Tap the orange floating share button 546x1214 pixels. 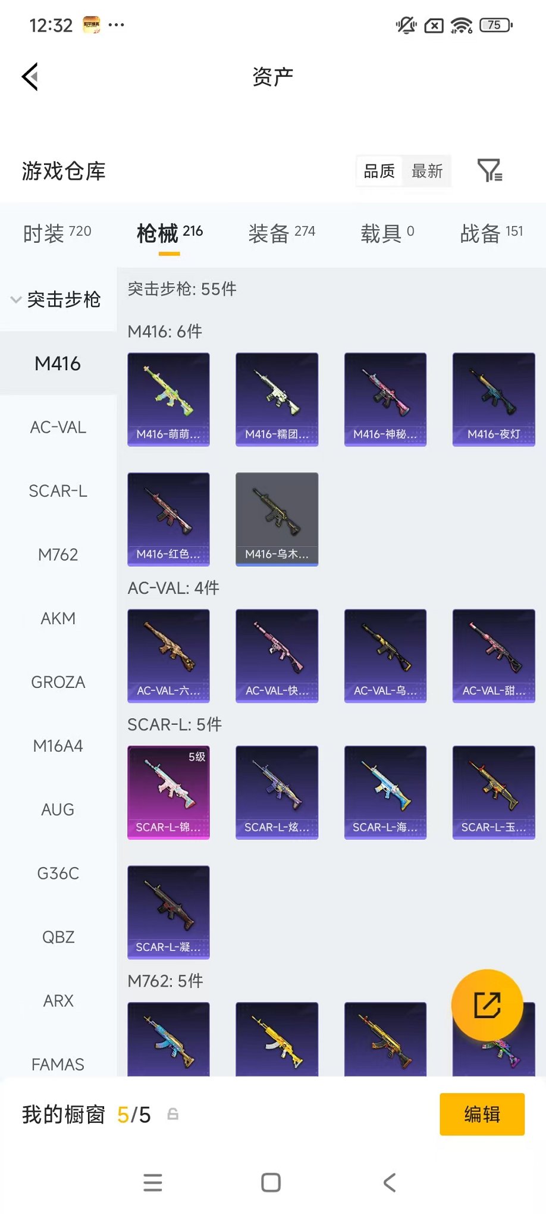487,1005
